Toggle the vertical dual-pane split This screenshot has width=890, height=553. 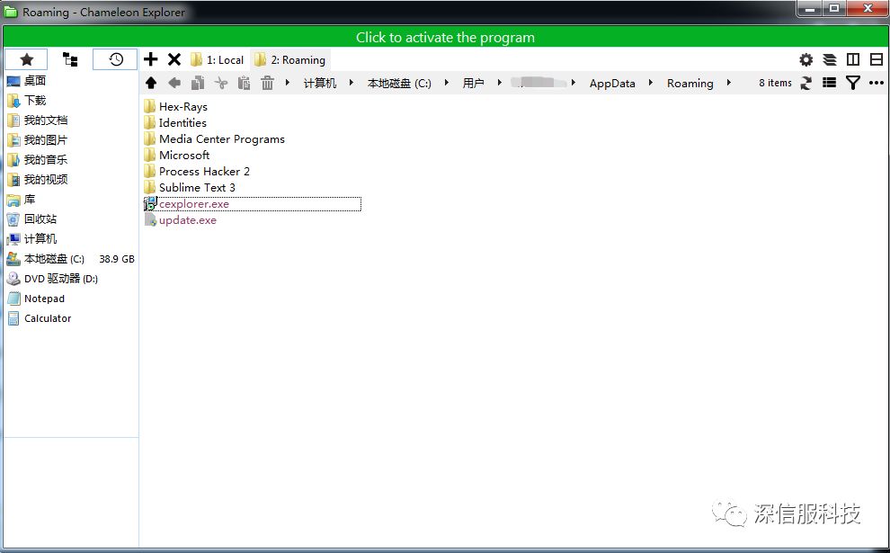[853, 59]
